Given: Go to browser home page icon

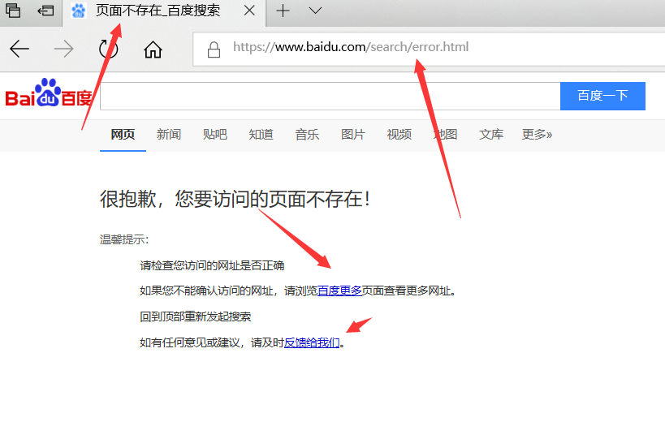Looking at the screenshot, I should (153, 49).
